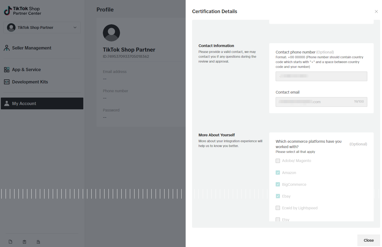Click the document page icon in sidebar footer
382x247 pixels.
pyautogui.click(x=10, y=242)
